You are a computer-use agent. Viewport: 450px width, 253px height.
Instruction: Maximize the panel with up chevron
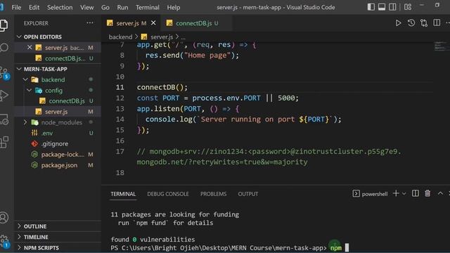[440, 193]
